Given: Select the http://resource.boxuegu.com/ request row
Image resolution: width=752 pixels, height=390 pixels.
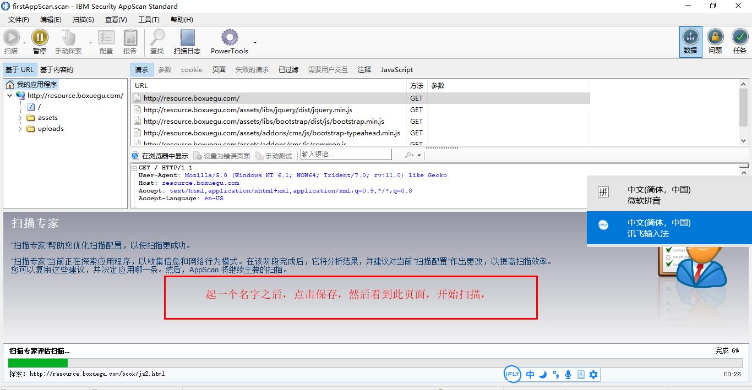Looking at the screenshot, I should (360, 98).
